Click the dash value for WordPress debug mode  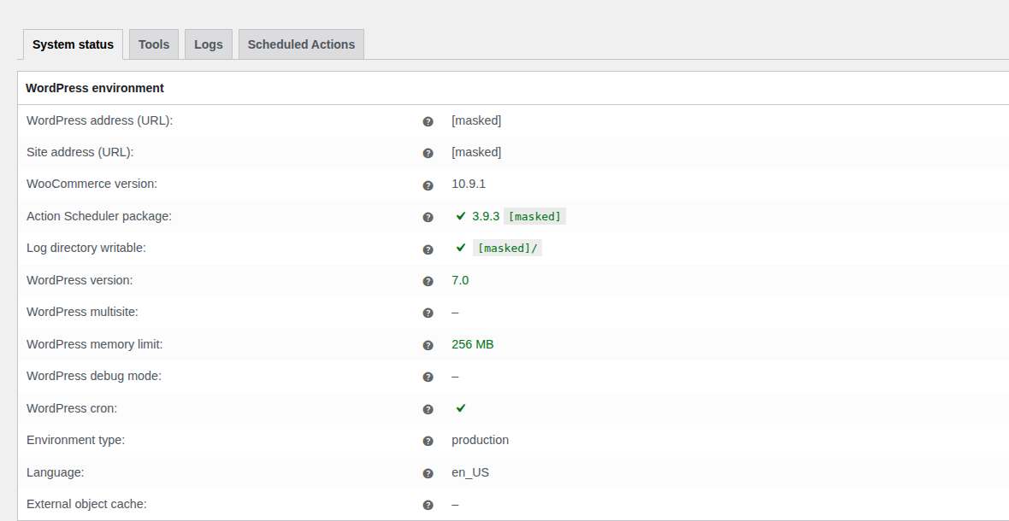coord(455,377)
